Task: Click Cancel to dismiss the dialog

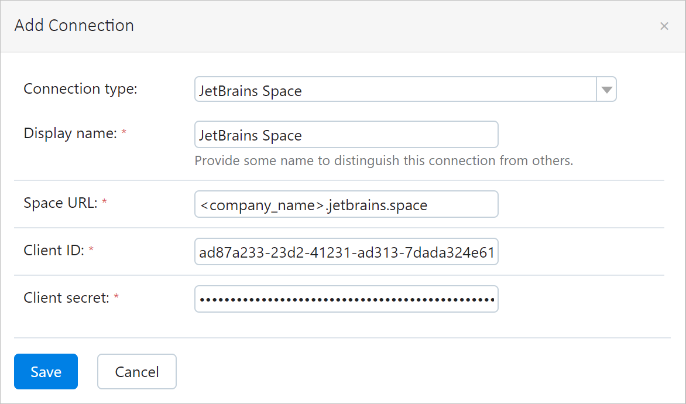Action: (x=136, y=371)
